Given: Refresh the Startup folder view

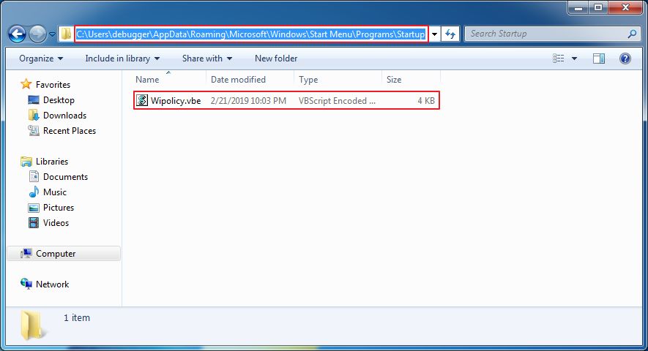Looking at the screenshot, I should click(x=450, y=34).
